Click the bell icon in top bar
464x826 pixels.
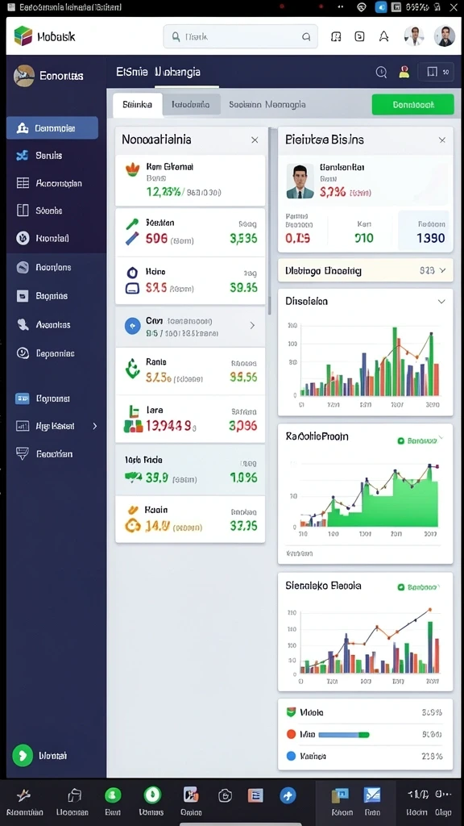[x=384, y=36]
